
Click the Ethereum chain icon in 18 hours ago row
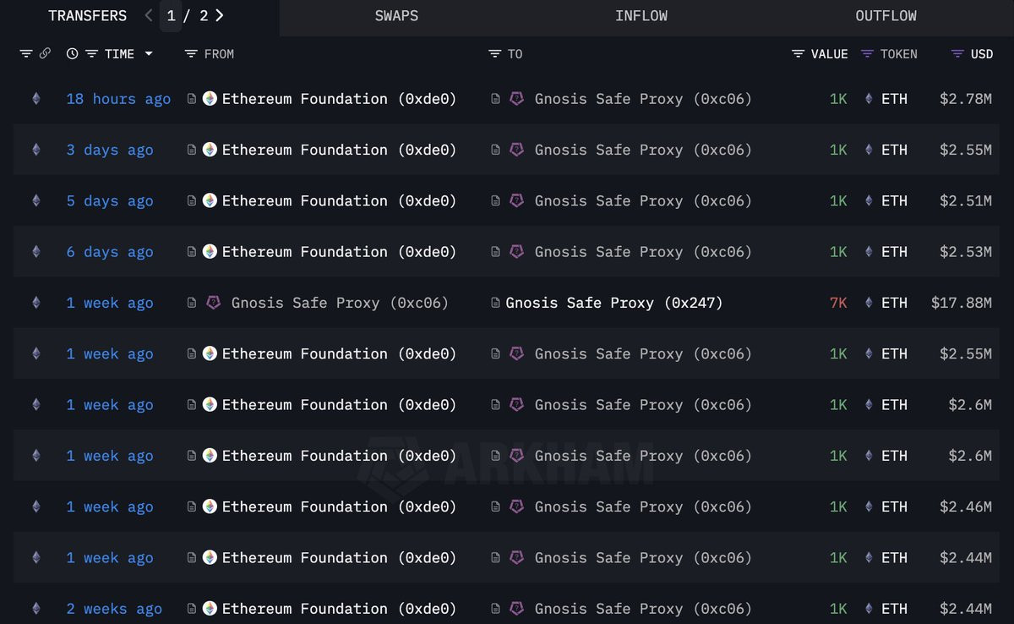[x=35, y=99]
